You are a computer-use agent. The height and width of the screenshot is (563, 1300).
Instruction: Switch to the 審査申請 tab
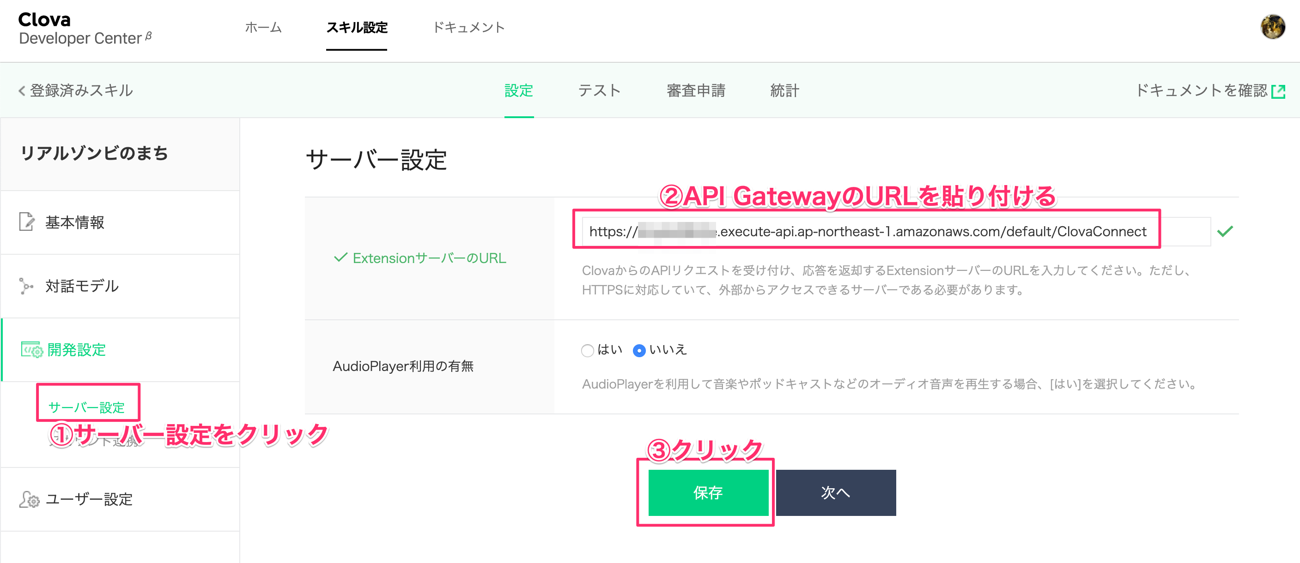[695, 91]
